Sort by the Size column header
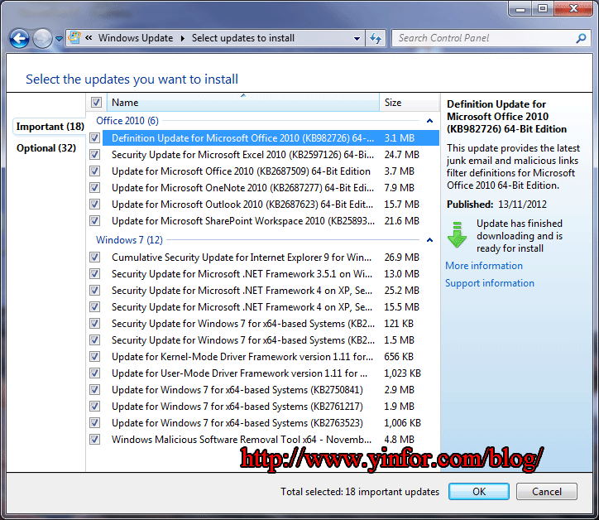This screenshot has height=520, width=599. pos(410,103)
